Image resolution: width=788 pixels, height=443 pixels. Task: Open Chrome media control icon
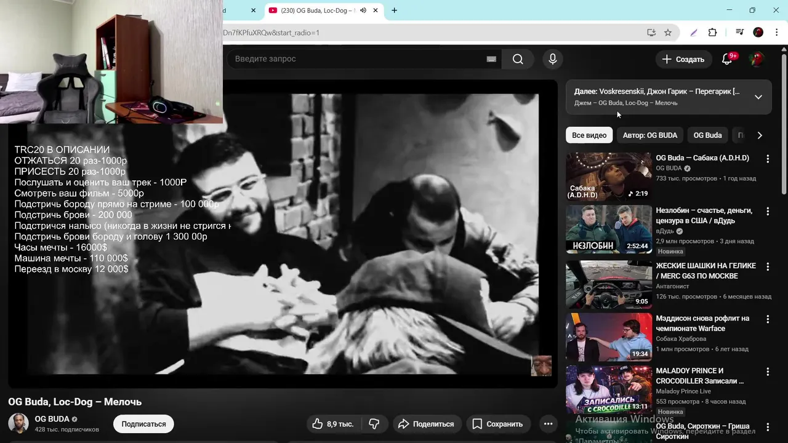[740, 33]
